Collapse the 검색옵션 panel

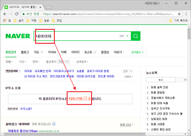coord(138,52)
